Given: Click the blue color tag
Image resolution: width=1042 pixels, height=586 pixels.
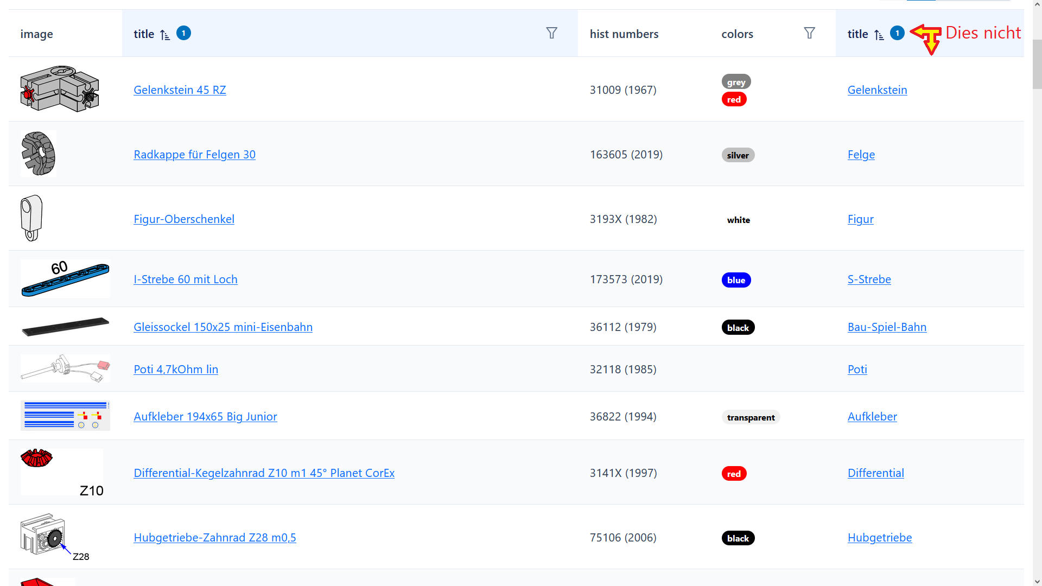Looking at the screenshot, I should (736, 280).
